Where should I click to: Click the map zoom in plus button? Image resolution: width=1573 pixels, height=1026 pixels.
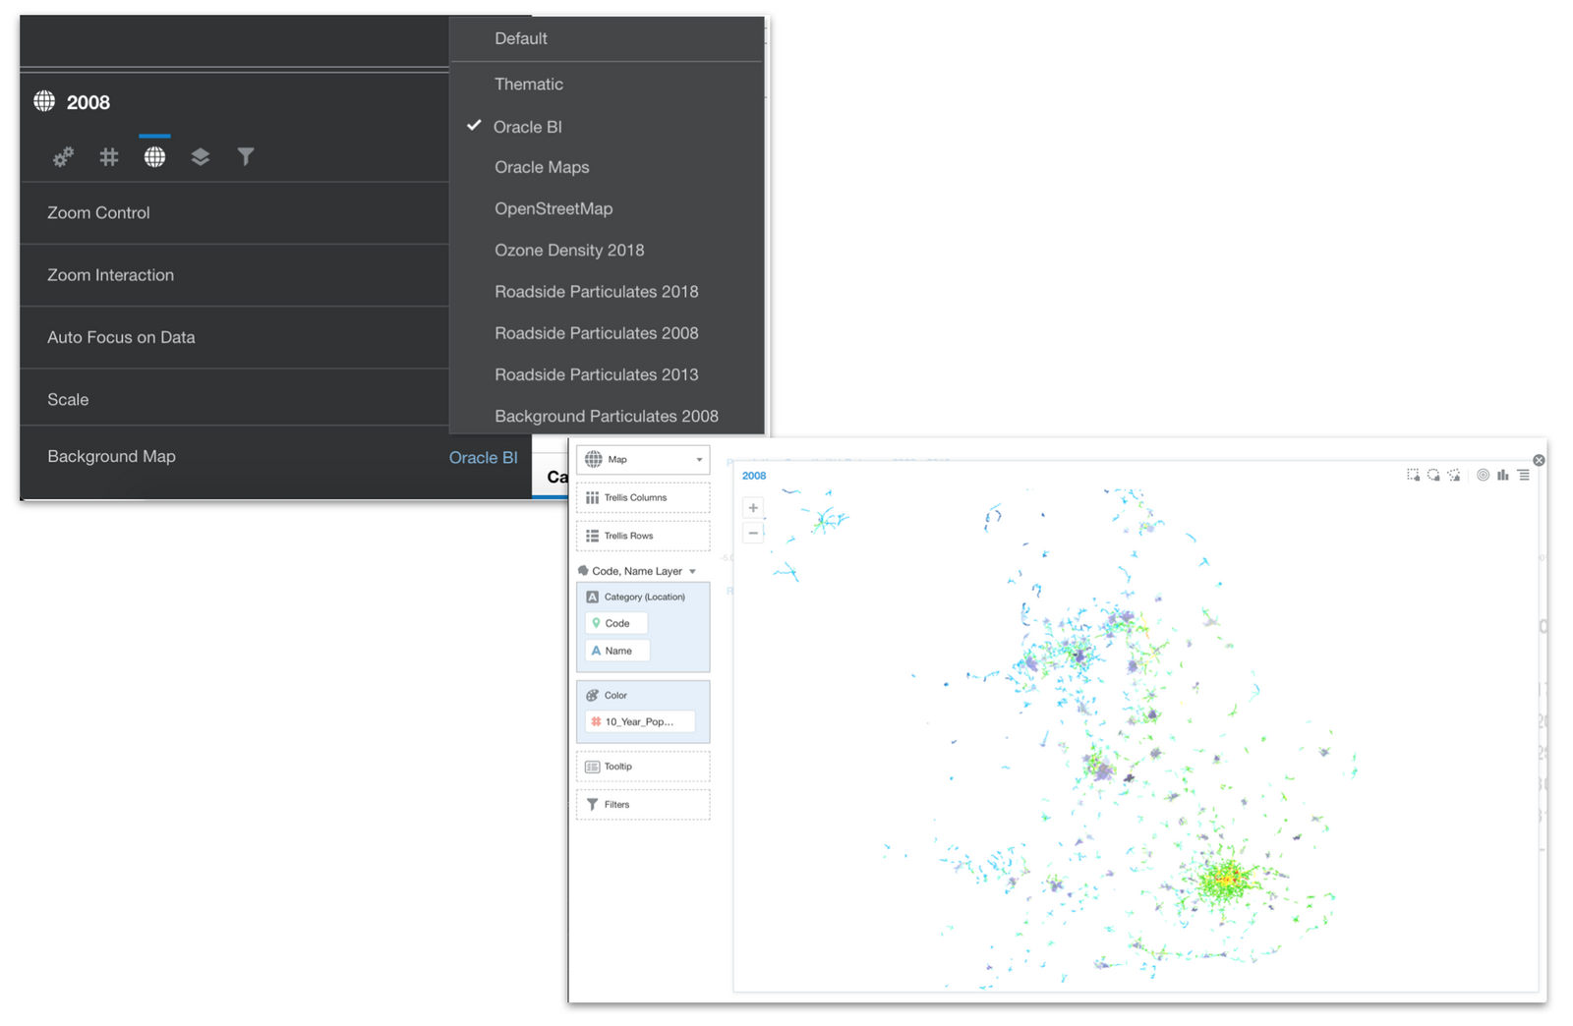(753, 508)
